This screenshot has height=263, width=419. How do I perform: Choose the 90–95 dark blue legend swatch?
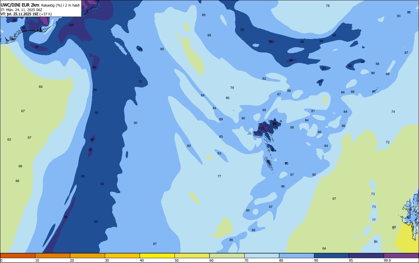331,255
